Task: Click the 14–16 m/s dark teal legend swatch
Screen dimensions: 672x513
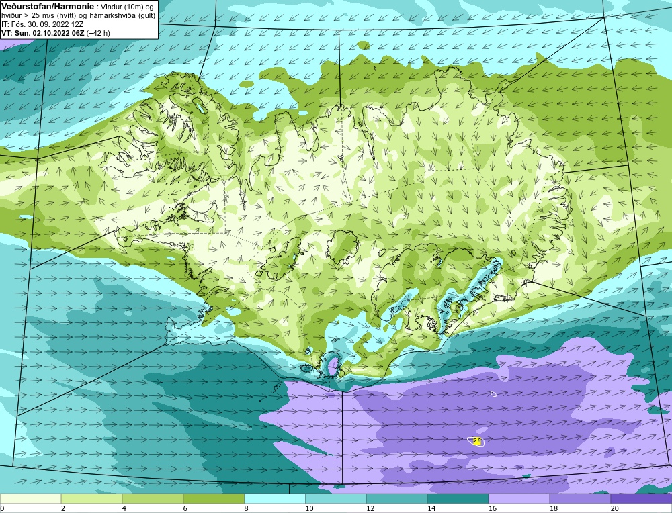Action: tap(458, 498)
